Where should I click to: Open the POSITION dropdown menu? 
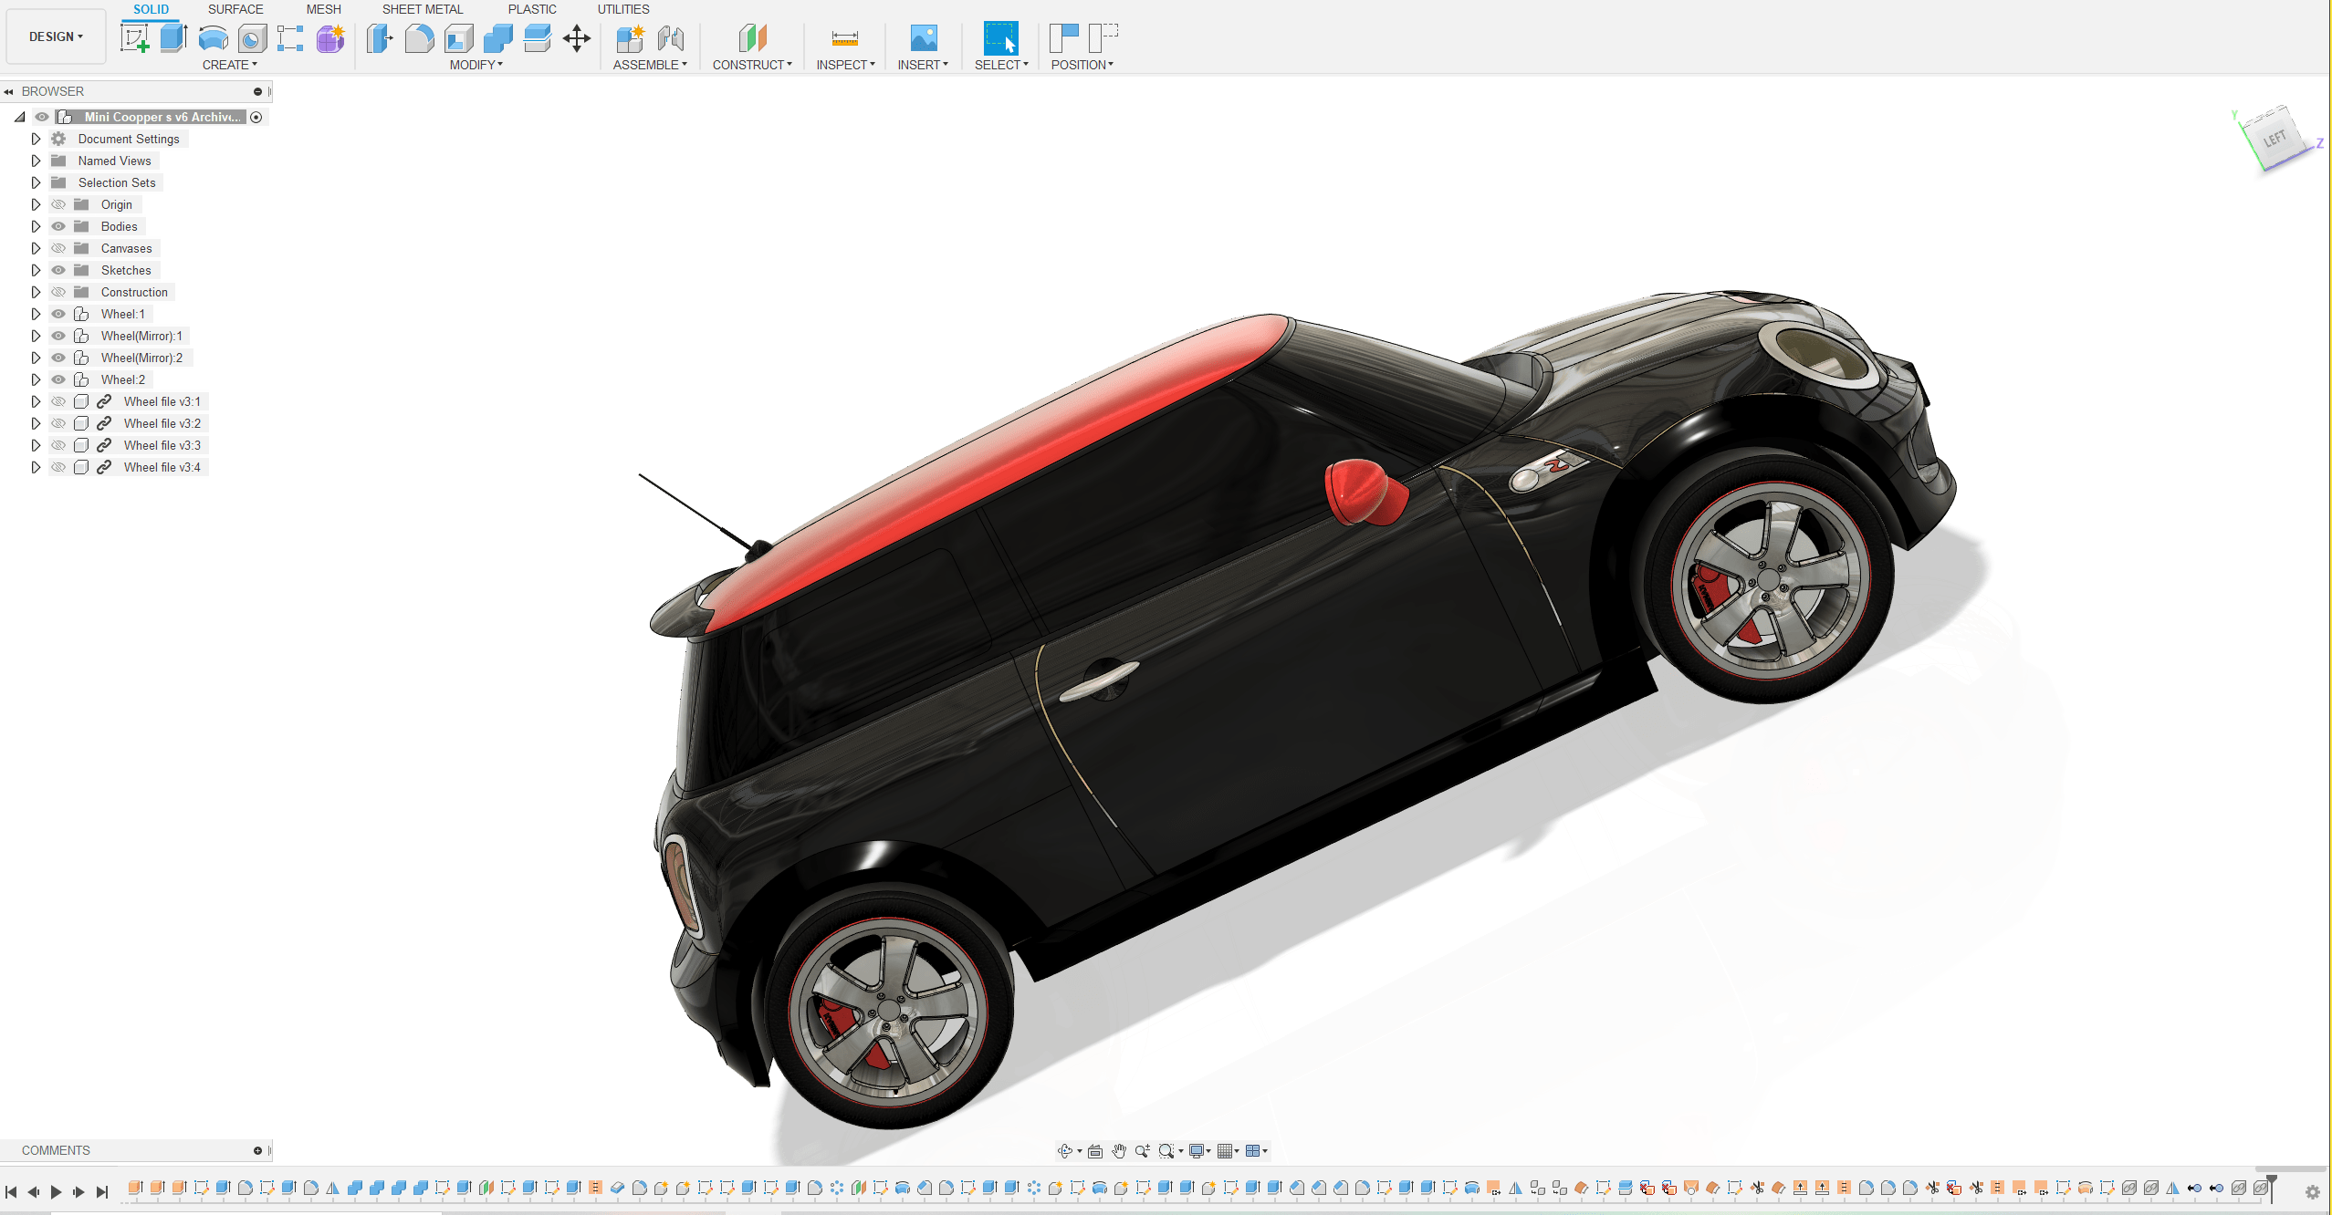(1082, 65)
